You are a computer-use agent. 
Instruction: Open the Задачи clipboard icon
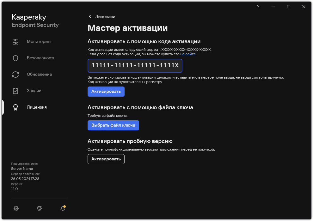[x=15, y=91]
